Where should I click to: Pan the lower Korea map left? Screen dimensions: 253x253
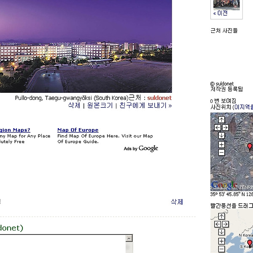[218, 224]
